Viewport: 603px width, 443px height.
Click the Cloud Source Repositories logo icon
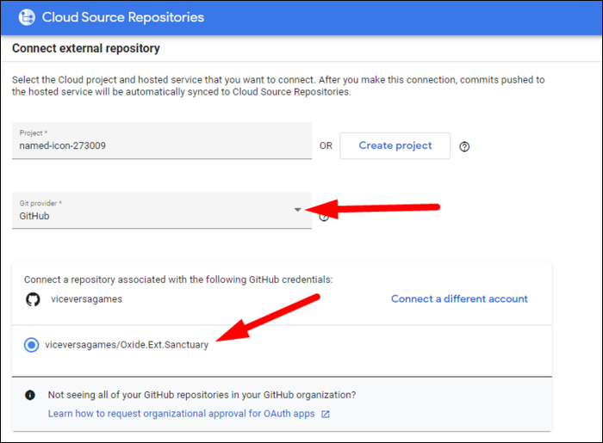(x=26, y=16)
